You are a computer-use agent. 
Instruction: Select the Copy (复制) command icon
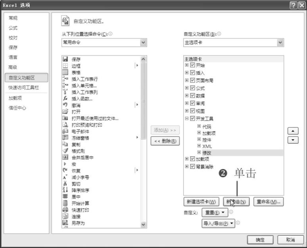click(x=65, y=144)
